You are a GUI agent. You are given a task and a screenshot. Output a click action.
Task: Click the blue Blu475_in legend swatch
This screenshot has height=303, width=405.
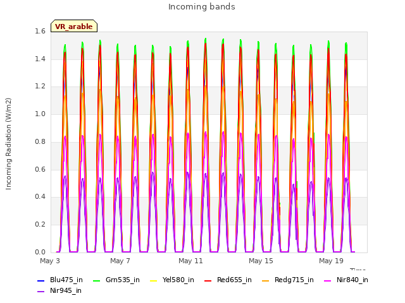click(41, 280)
